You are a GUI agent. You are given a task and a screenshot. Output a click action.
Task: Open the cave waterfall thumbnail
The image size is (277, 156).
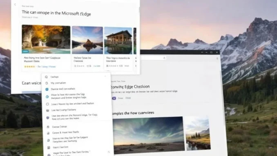pyautogui.click(x=46, y=39)
